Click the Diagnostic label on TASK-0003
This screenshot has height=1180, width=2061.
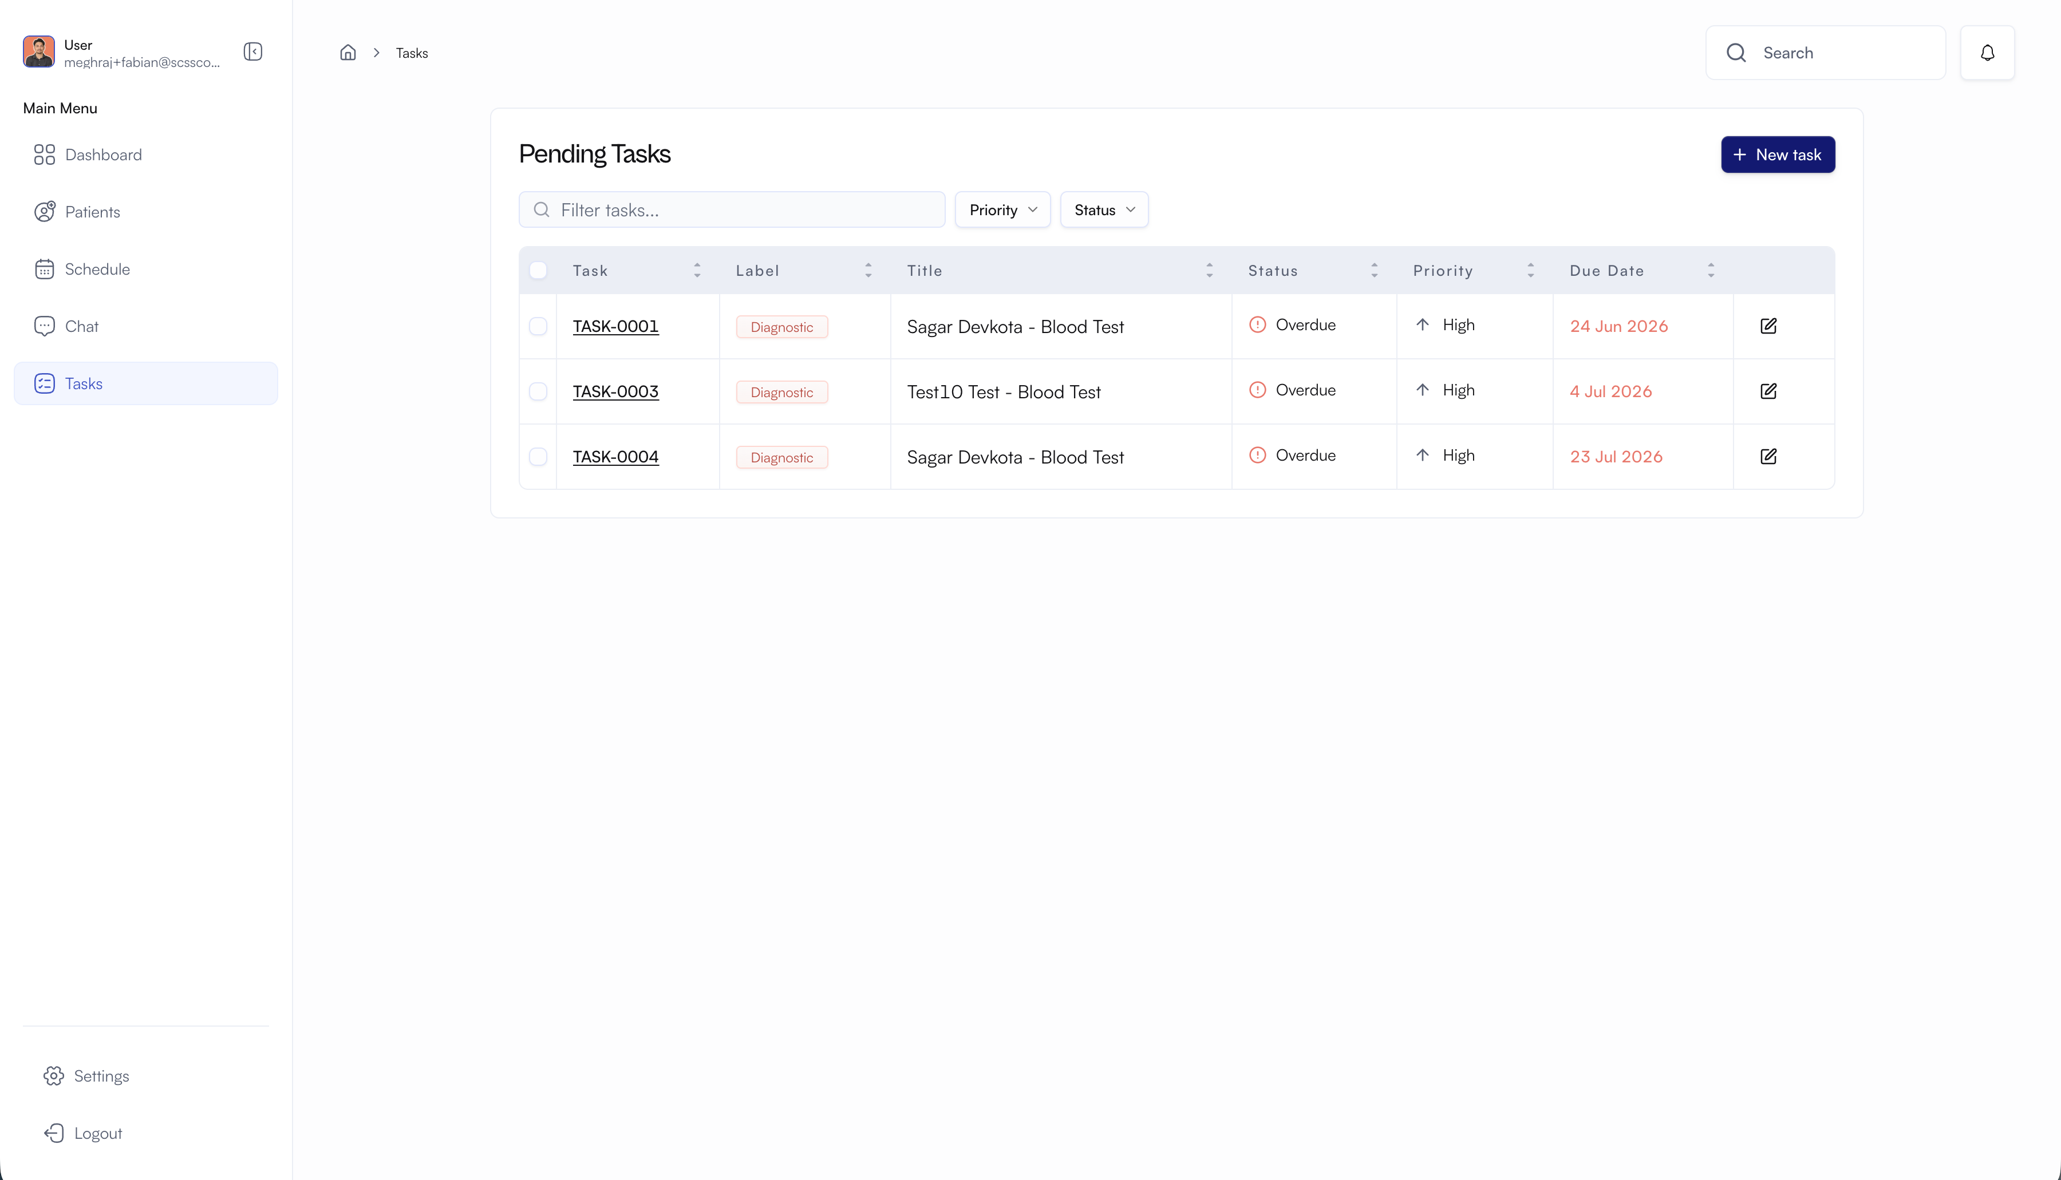[781, 392]
